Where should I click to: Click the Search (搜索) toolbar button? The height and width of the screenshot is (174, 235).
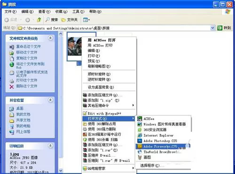(x=52, y=20)
